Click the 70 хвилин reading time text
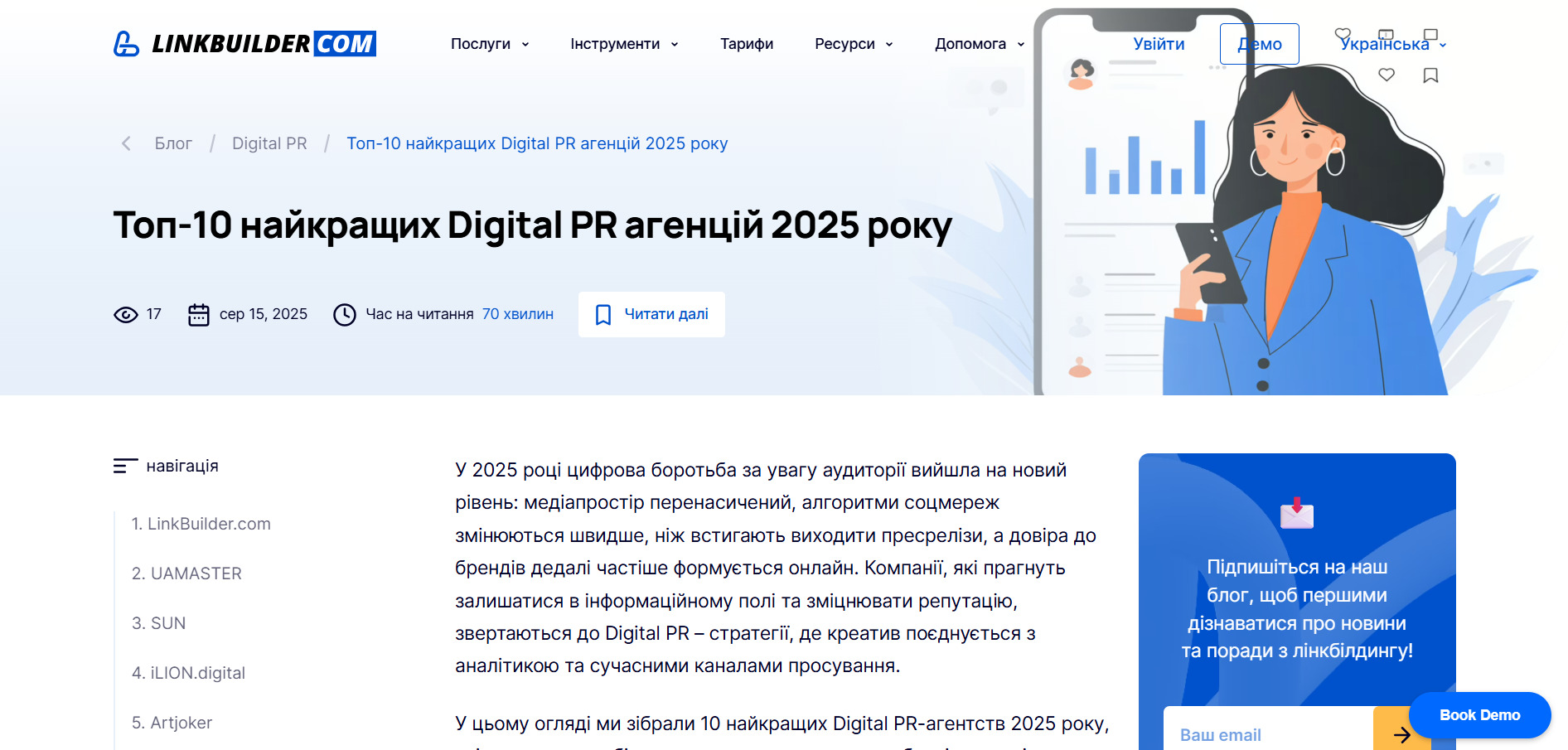Image resolution: width=1568 pixels, height=750 pixels. (x=518, y=314)
